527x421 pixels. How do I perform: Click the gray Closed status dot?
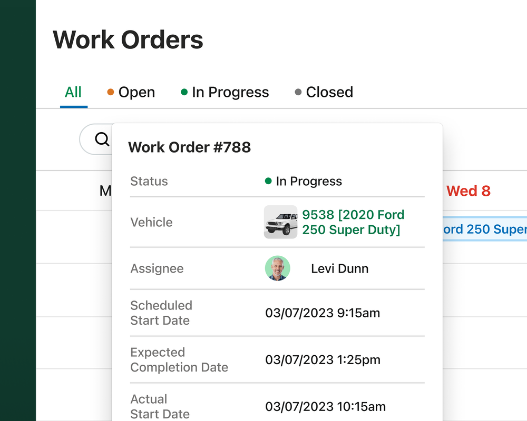pos(298,92)
